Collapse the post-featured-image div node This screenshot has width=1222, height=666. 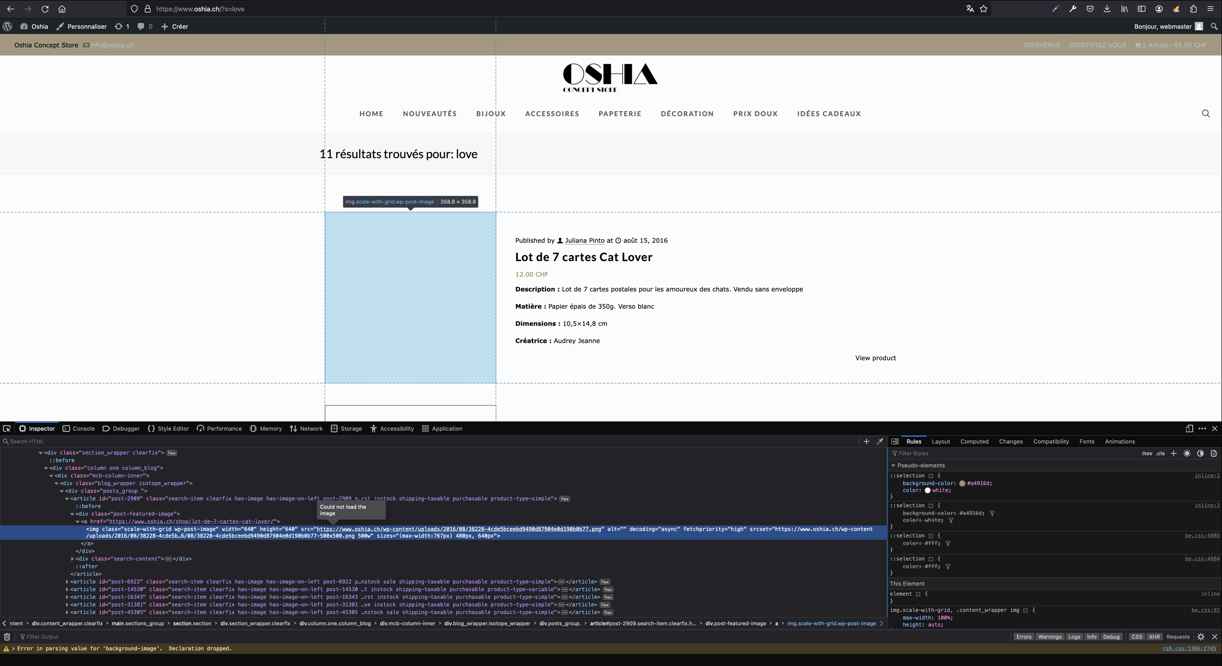point(72,513)
